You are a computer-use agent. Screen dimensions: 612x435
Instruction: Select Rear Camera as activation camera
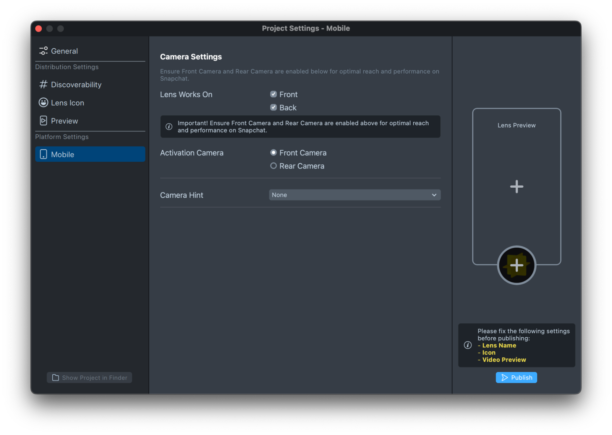click(273, 166)
